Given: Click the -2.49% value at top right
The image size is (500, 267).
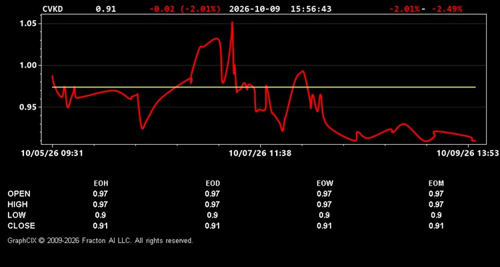Looking at the screenshot, I should point(447,9).
